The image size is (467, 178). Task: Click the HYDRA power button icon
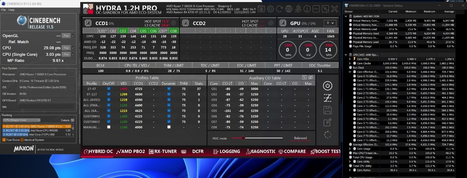click(327, 86)
